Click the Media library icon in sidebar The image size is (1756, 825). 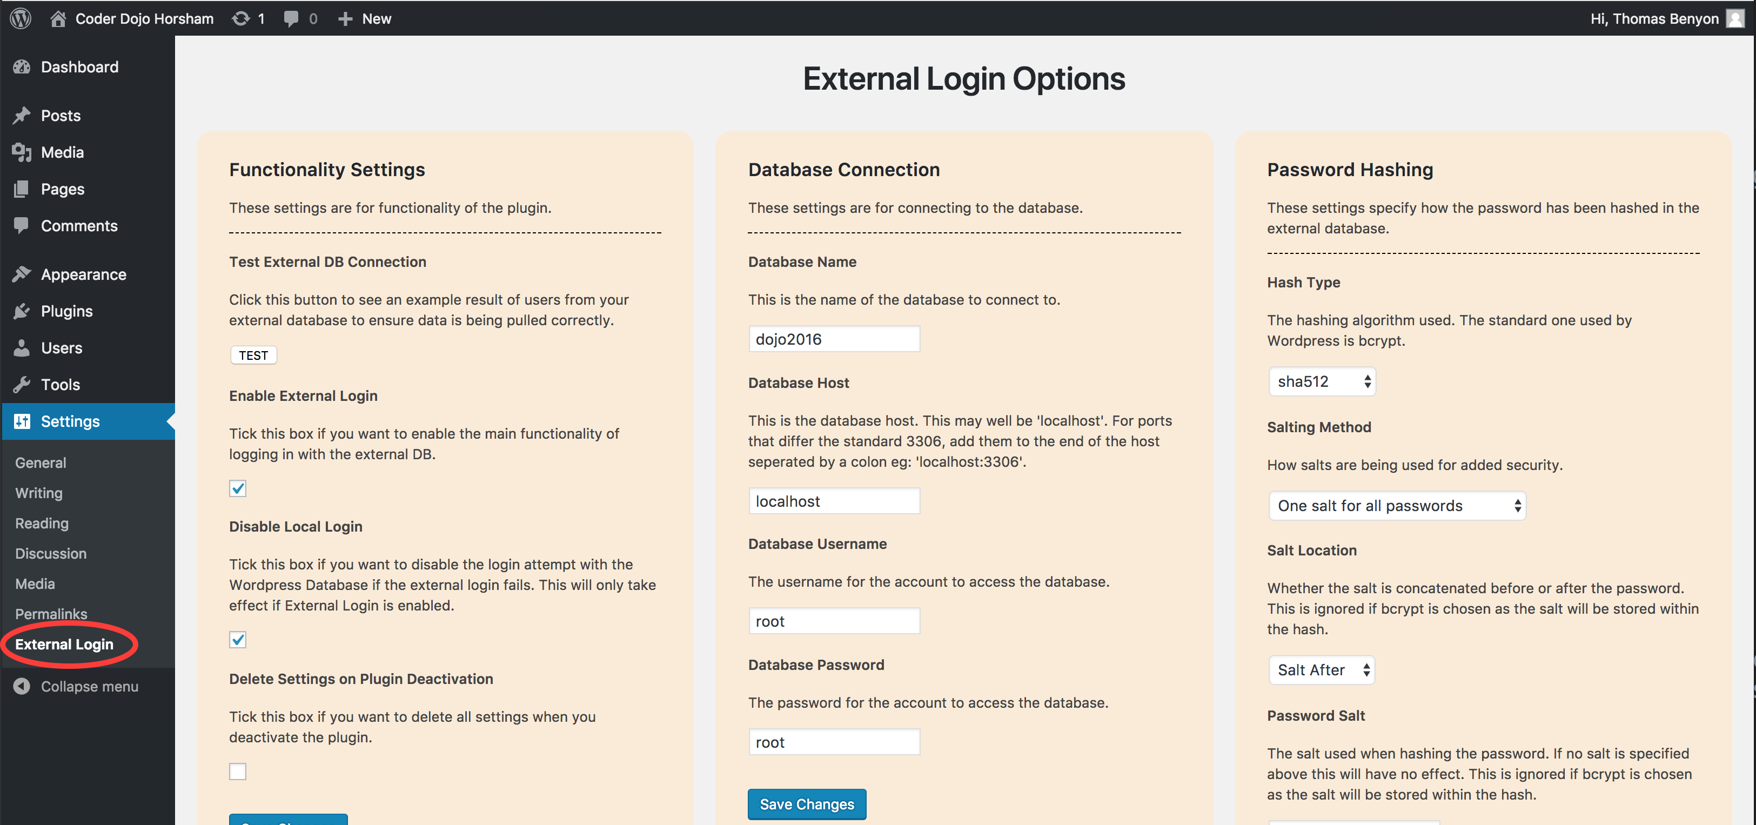point(22,152)
